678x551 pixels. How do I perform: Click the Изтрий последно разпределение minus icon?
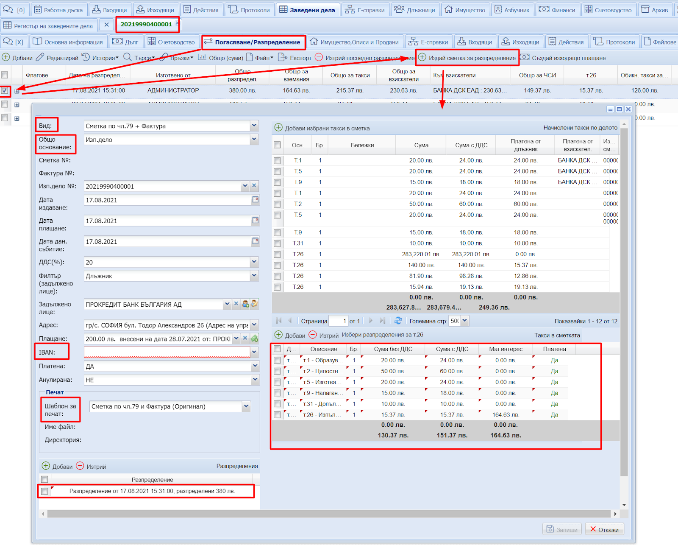pos(319,57)
